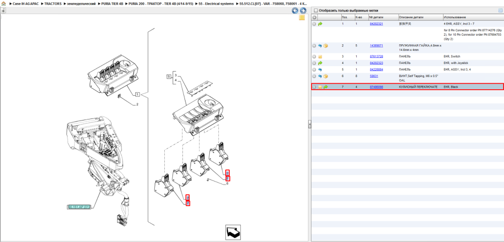The height and width of the screenshot is (242, 504).
Task: Add part 87486098 with its plus circle
Action: (314, 87)
